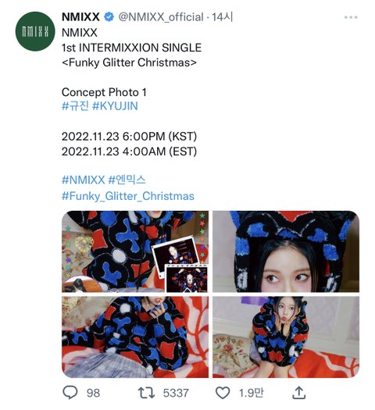Open the #규진 hashtag

coord(75,106)
